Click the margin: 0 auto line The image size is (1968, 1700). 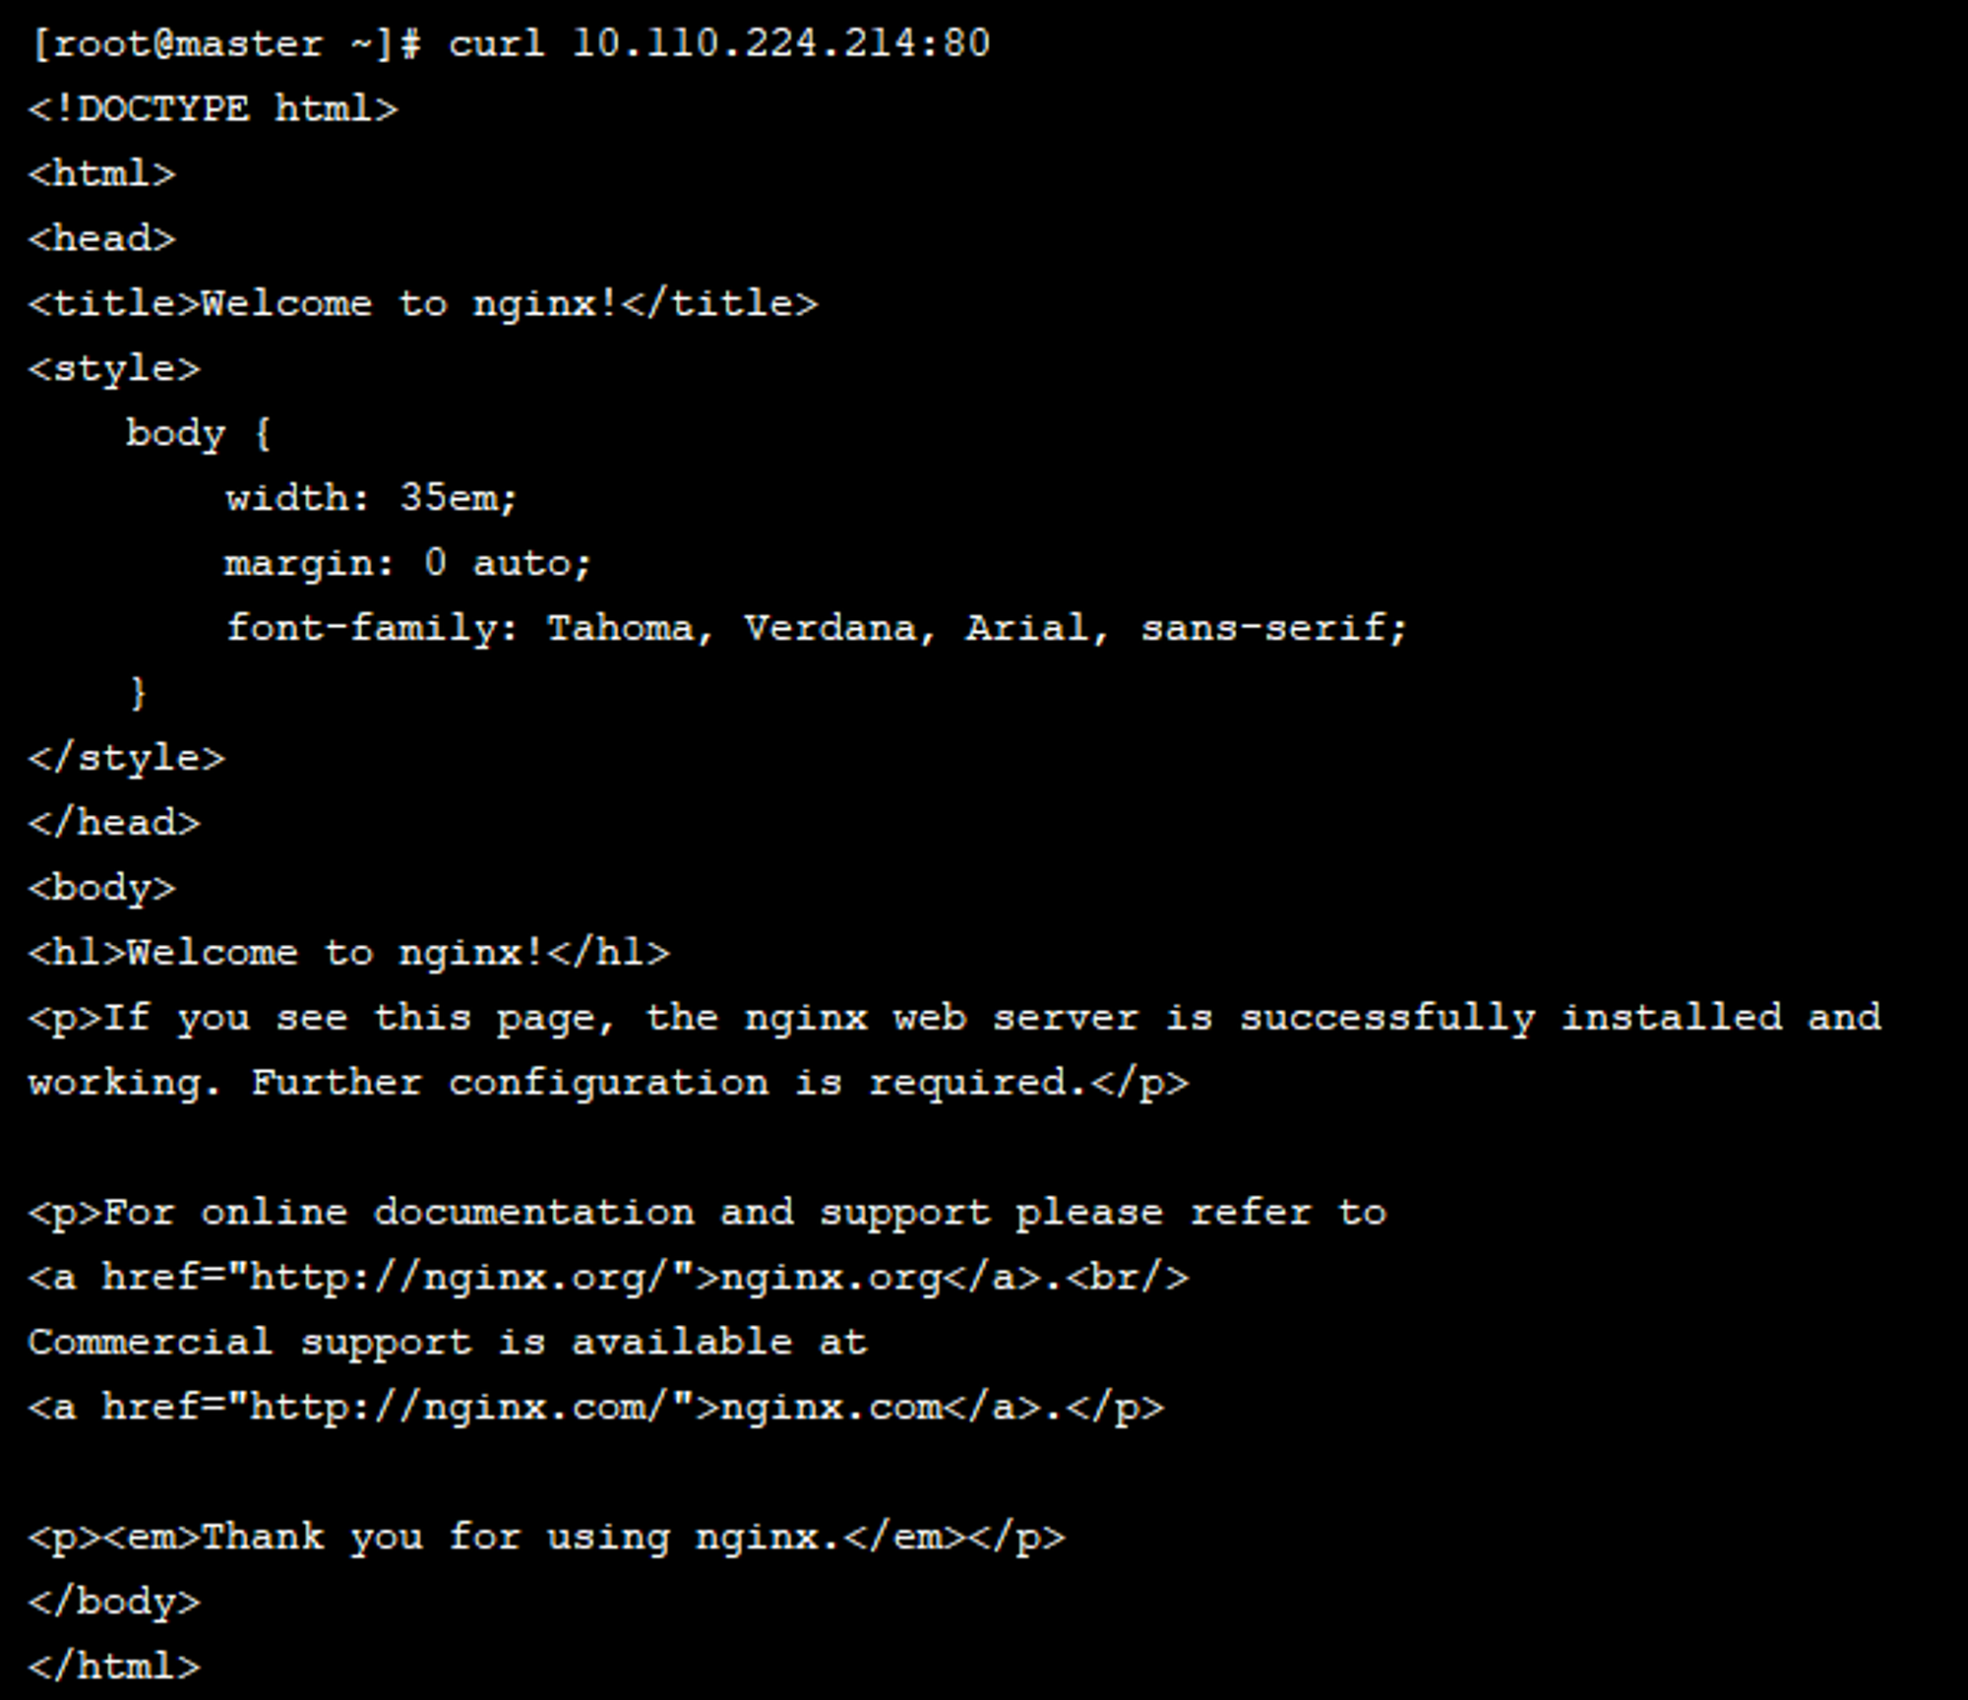pos(407,564)
